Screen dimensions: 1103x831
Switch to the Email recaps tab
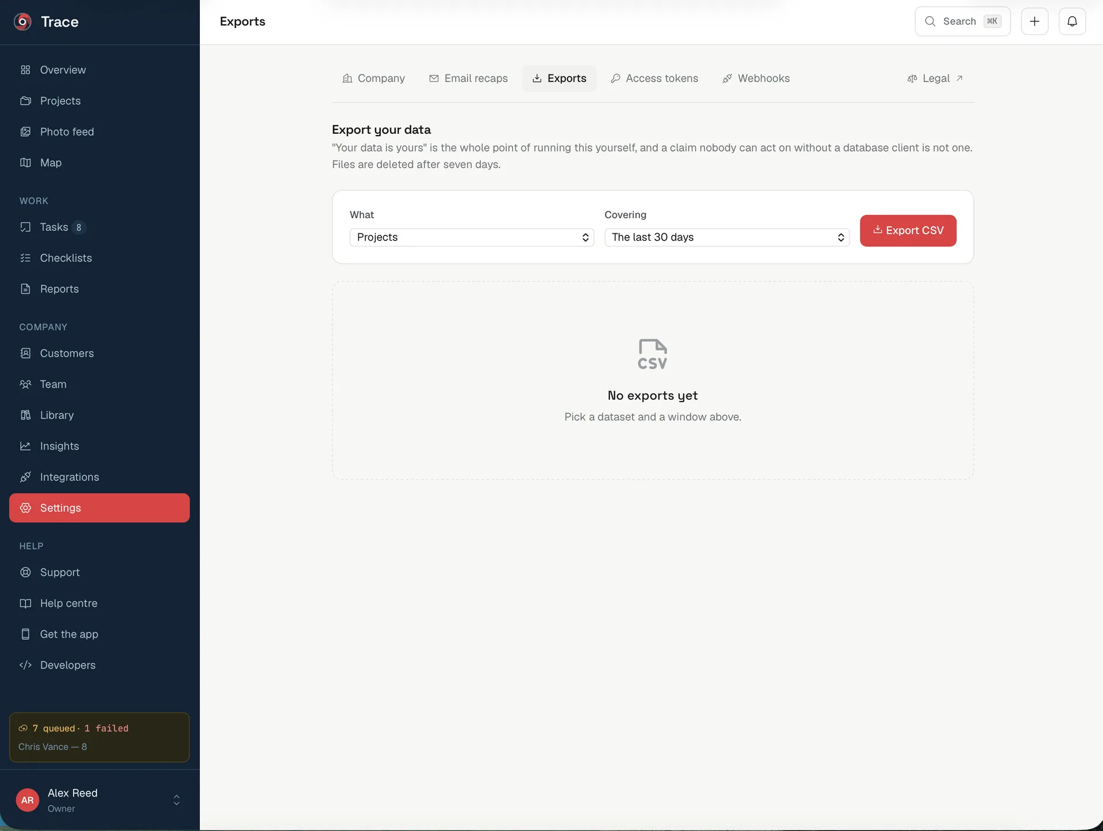(x=468, y=79)
